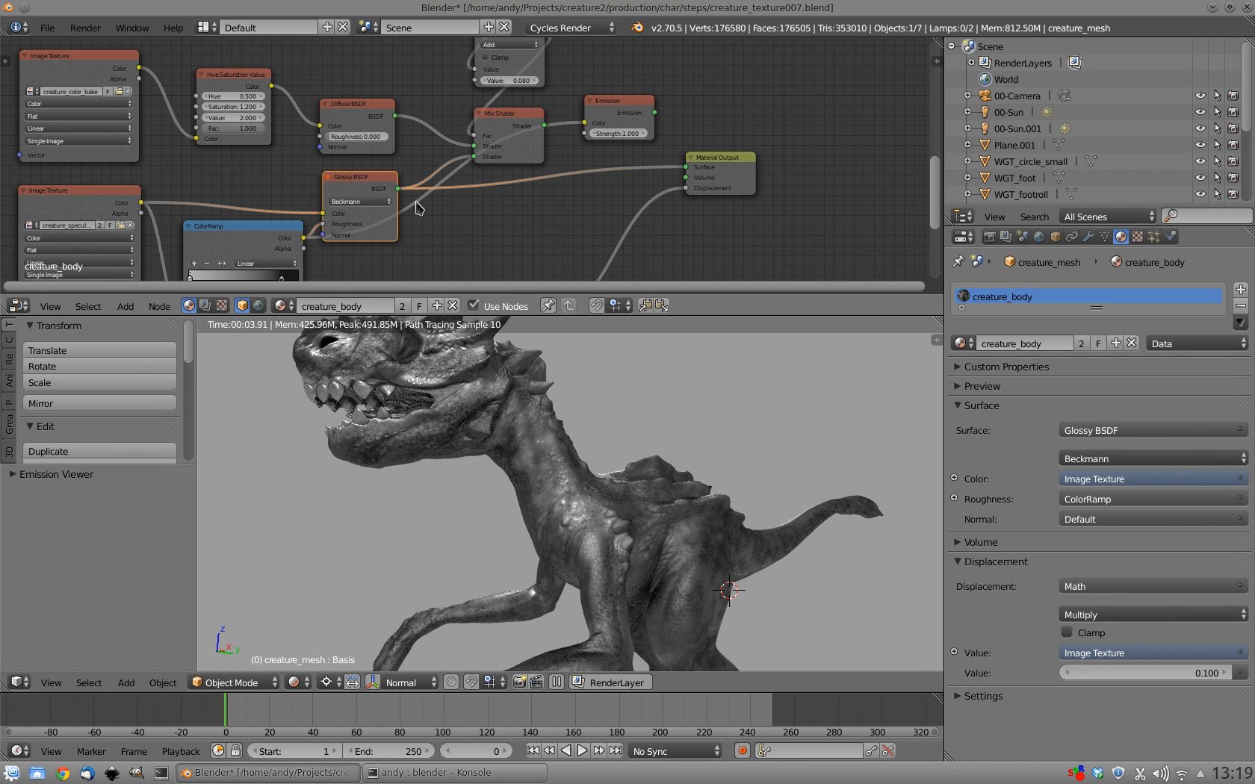The width and height of the screenshot is (1255, 784).
Task: Expand the Custom Properties panel
Action: [x=1005, y=367]
